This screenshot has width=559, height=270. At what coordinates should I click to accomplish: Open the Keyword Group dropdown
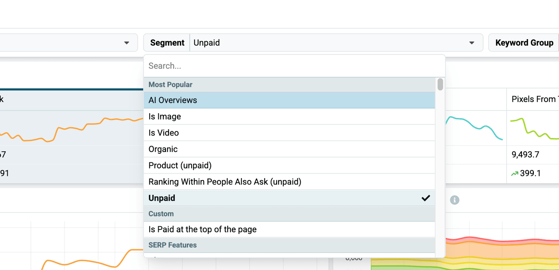click(524, 43)
